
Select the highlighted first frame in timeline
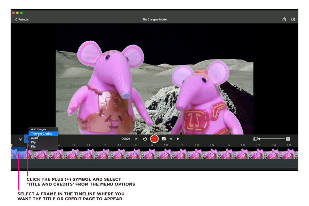pos(18,153)
